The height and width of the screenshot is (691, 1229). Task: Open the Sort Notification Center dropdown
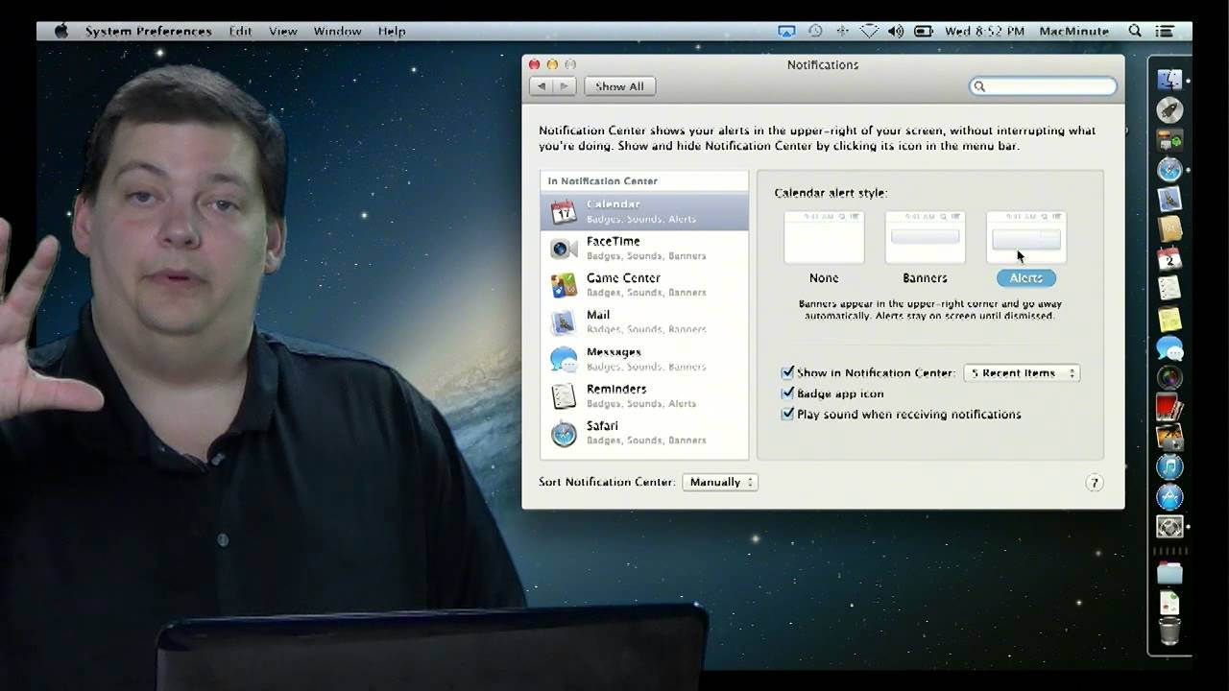coord(719,482)
